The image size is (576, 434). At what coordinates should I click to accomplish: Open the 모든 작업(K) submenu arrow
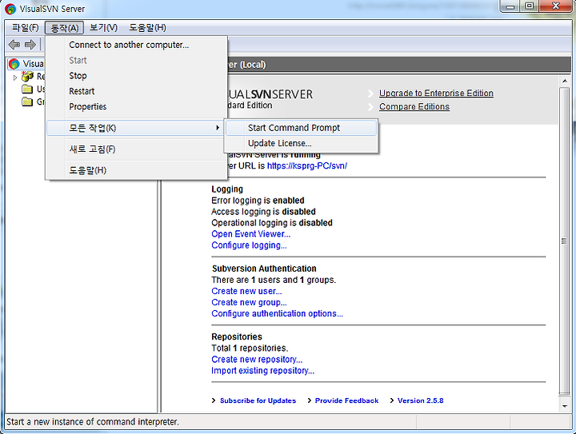click(x=218, y=128)
